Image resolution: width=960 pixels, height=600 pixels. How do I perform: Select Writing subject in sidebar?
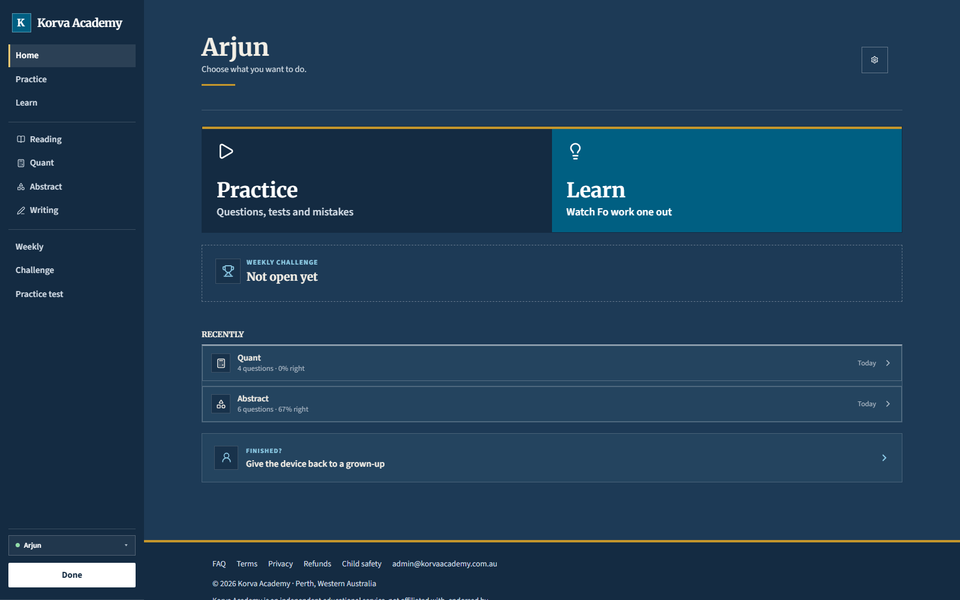coord(72,210)
